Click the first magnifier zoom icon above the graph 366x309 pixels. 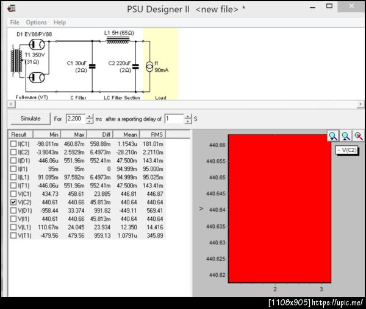click(x=332, y=136)
